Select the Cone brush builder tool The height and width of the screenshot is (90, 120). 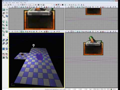7,22
